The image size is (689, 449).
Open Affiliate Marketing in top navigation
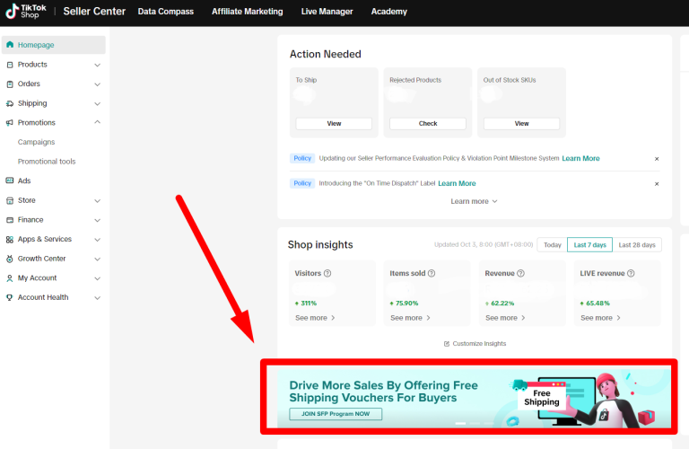pyautogui.click(x=248, y=12)
